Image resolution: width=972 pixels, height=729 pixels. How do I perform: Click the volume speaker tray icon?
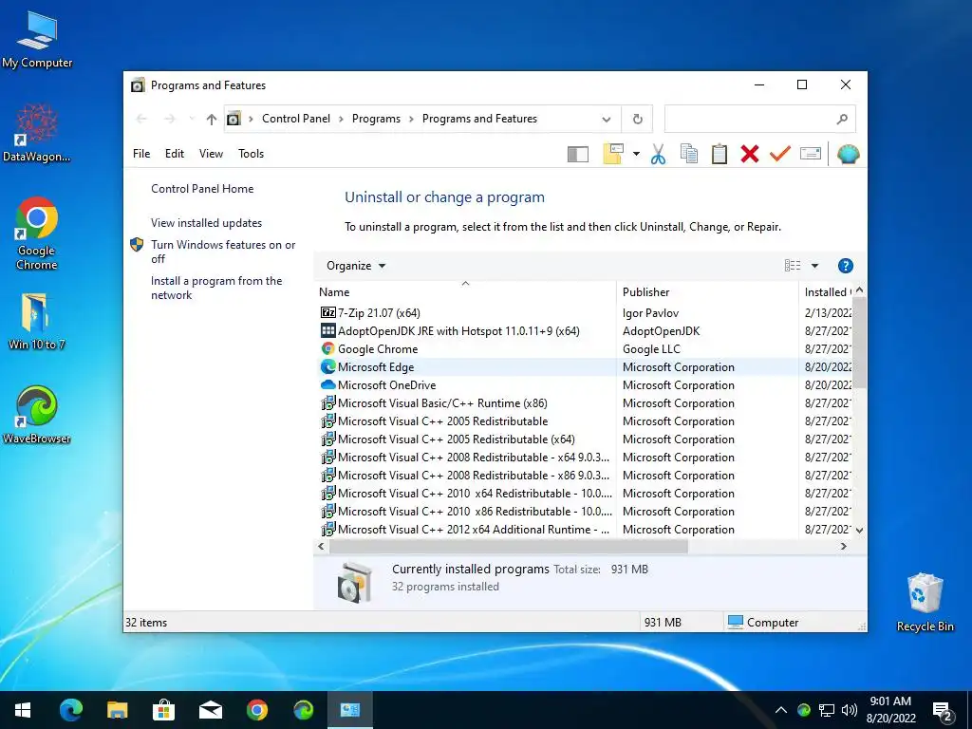coord(850,710)
